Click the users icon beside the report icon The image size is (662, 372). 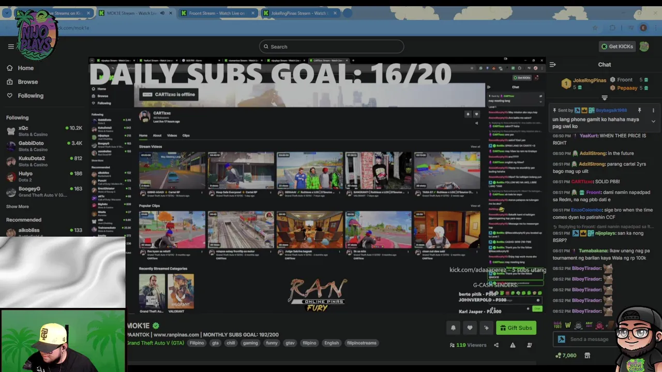(529, 345)
